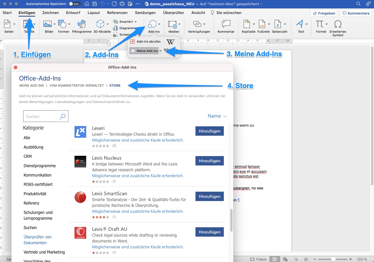Add Lexis SmartScan with Hinzufügen
This screenshot has height=262, width=374.
[x=209, y=196]
